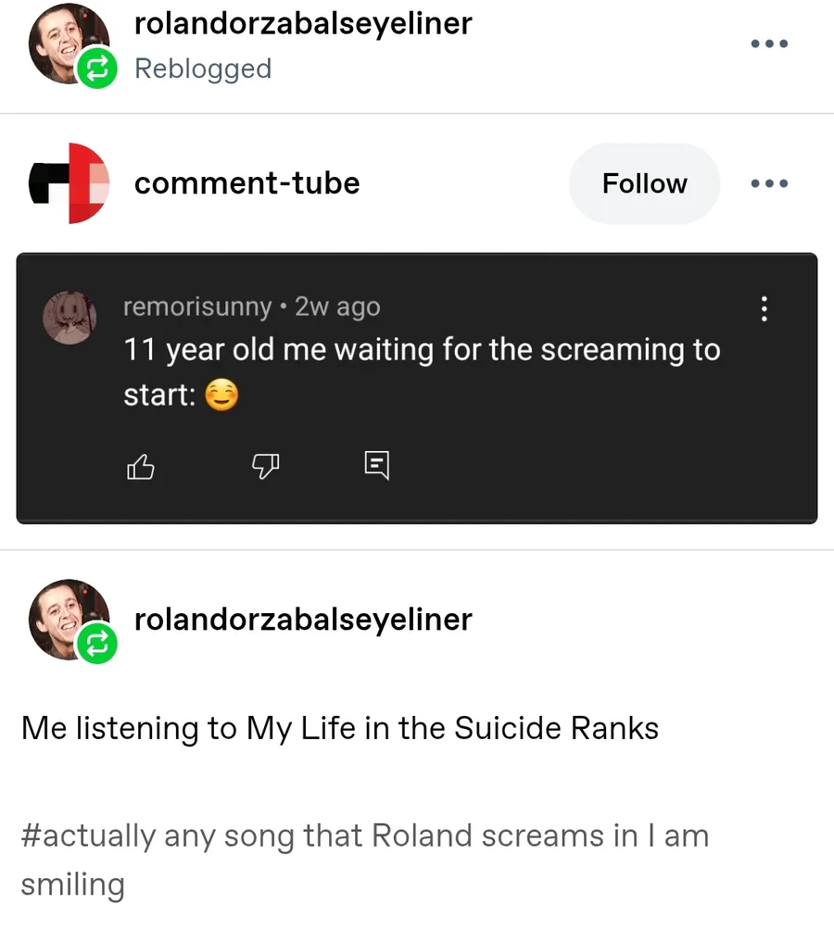Click the thumbs down icon on comment
Viewport: 834px width, 929px height.
click(x=266, y=468)
